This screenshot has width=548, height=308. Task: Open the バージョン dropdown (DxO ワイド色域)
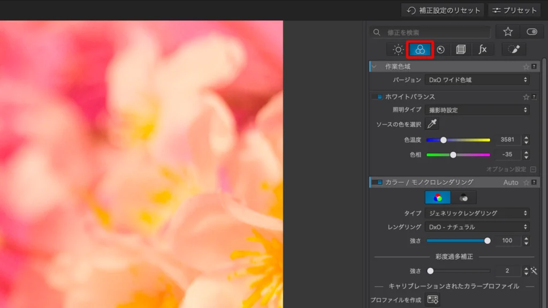[x=477, y=80]
